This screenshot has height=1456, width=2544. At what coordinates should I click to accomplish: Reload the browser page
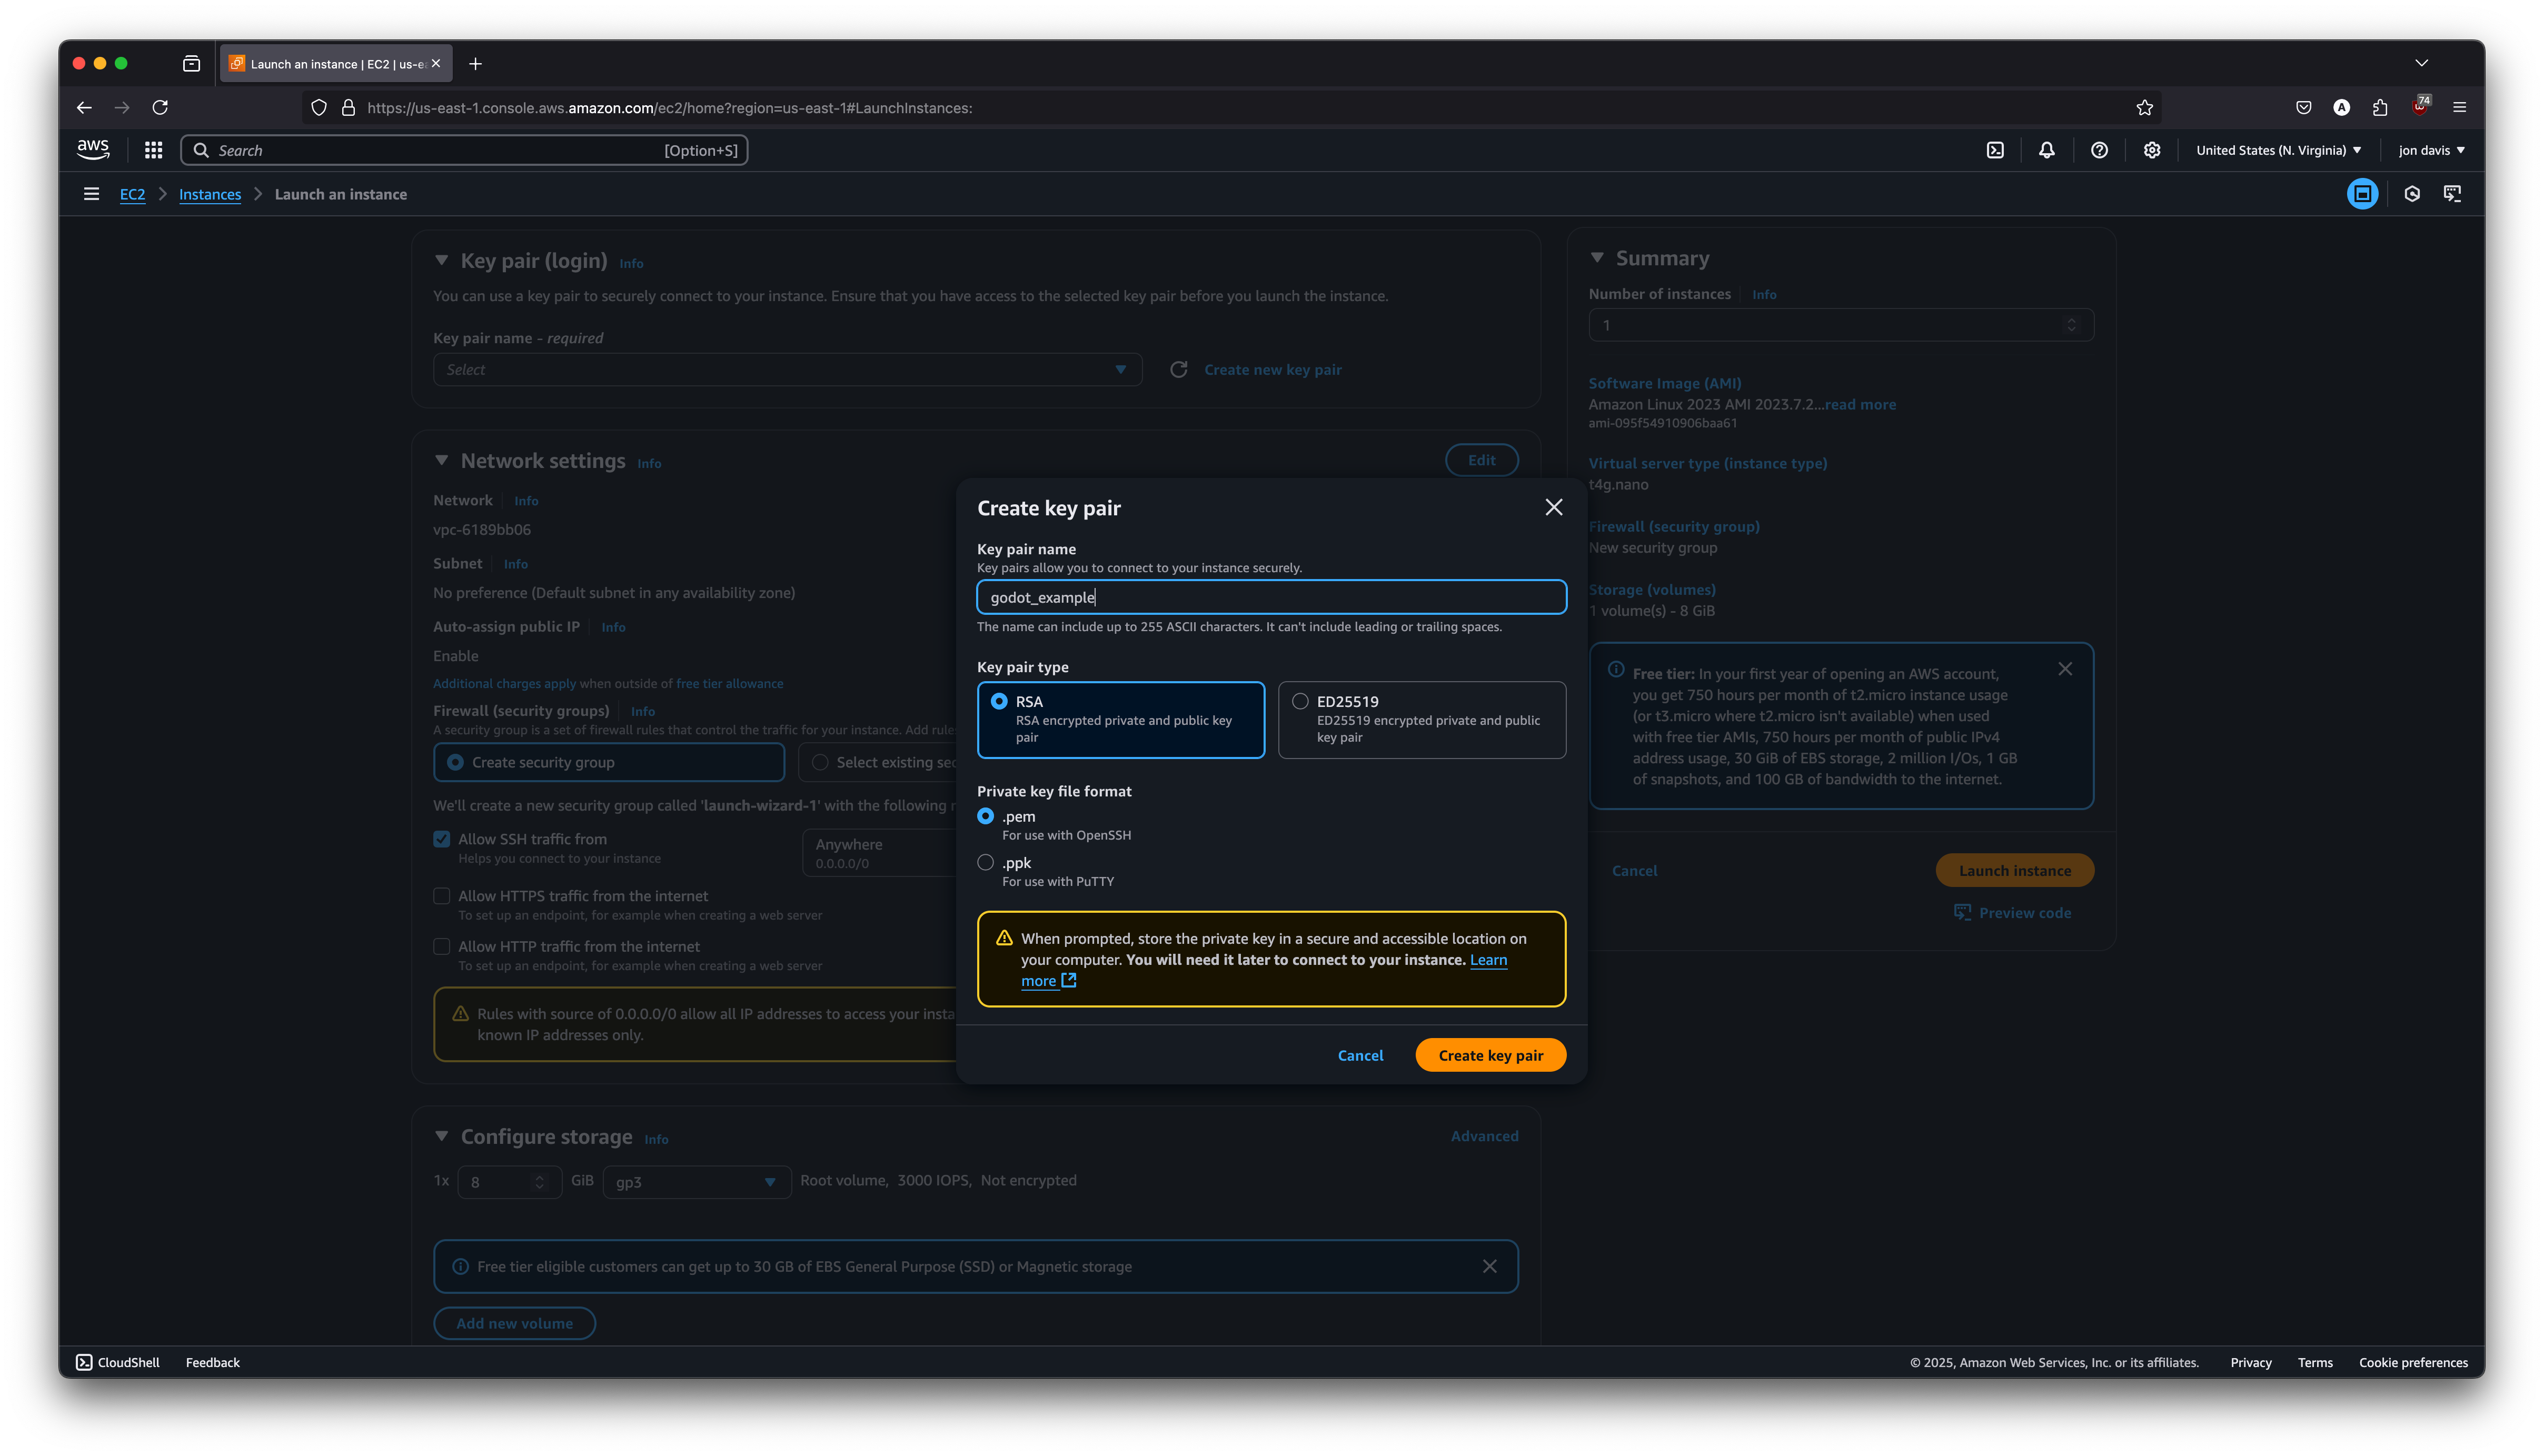pyautogui.click(x=160, y=107)
